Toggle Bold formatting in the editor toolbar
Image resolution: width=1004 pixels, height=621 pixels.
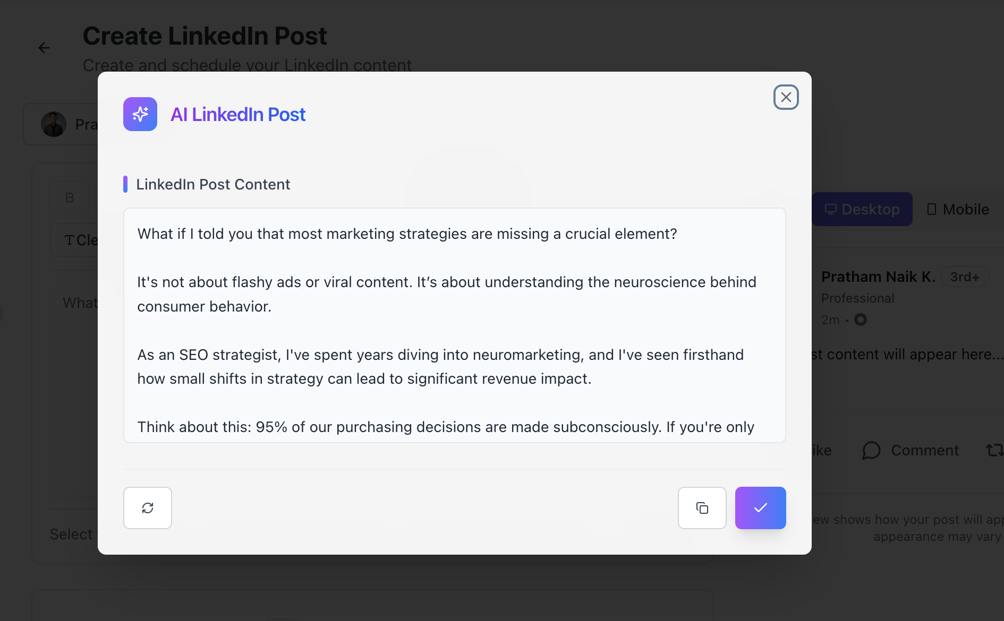point(70,197)
